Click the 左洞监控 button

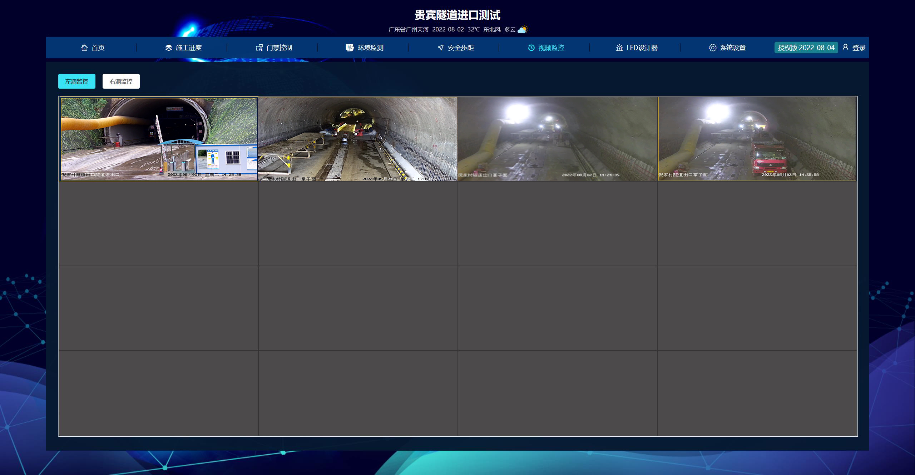[77, 81]
